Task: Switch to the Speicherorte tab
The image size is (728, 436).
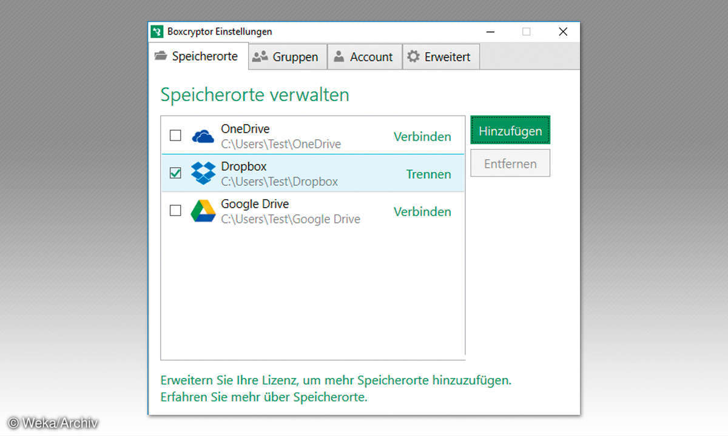Action: click(x=198, y=56)
